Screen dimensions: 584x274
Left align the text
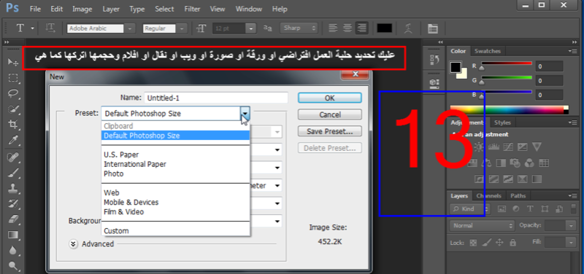[x=333, y=28]
